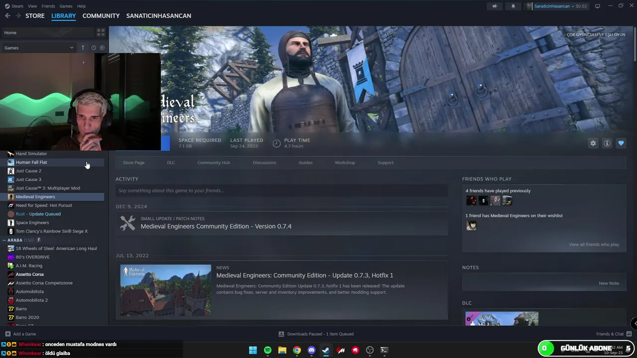
Task: Select Human Fall Flat in the library
Action: pyautogui.click(x=31, y=162)
